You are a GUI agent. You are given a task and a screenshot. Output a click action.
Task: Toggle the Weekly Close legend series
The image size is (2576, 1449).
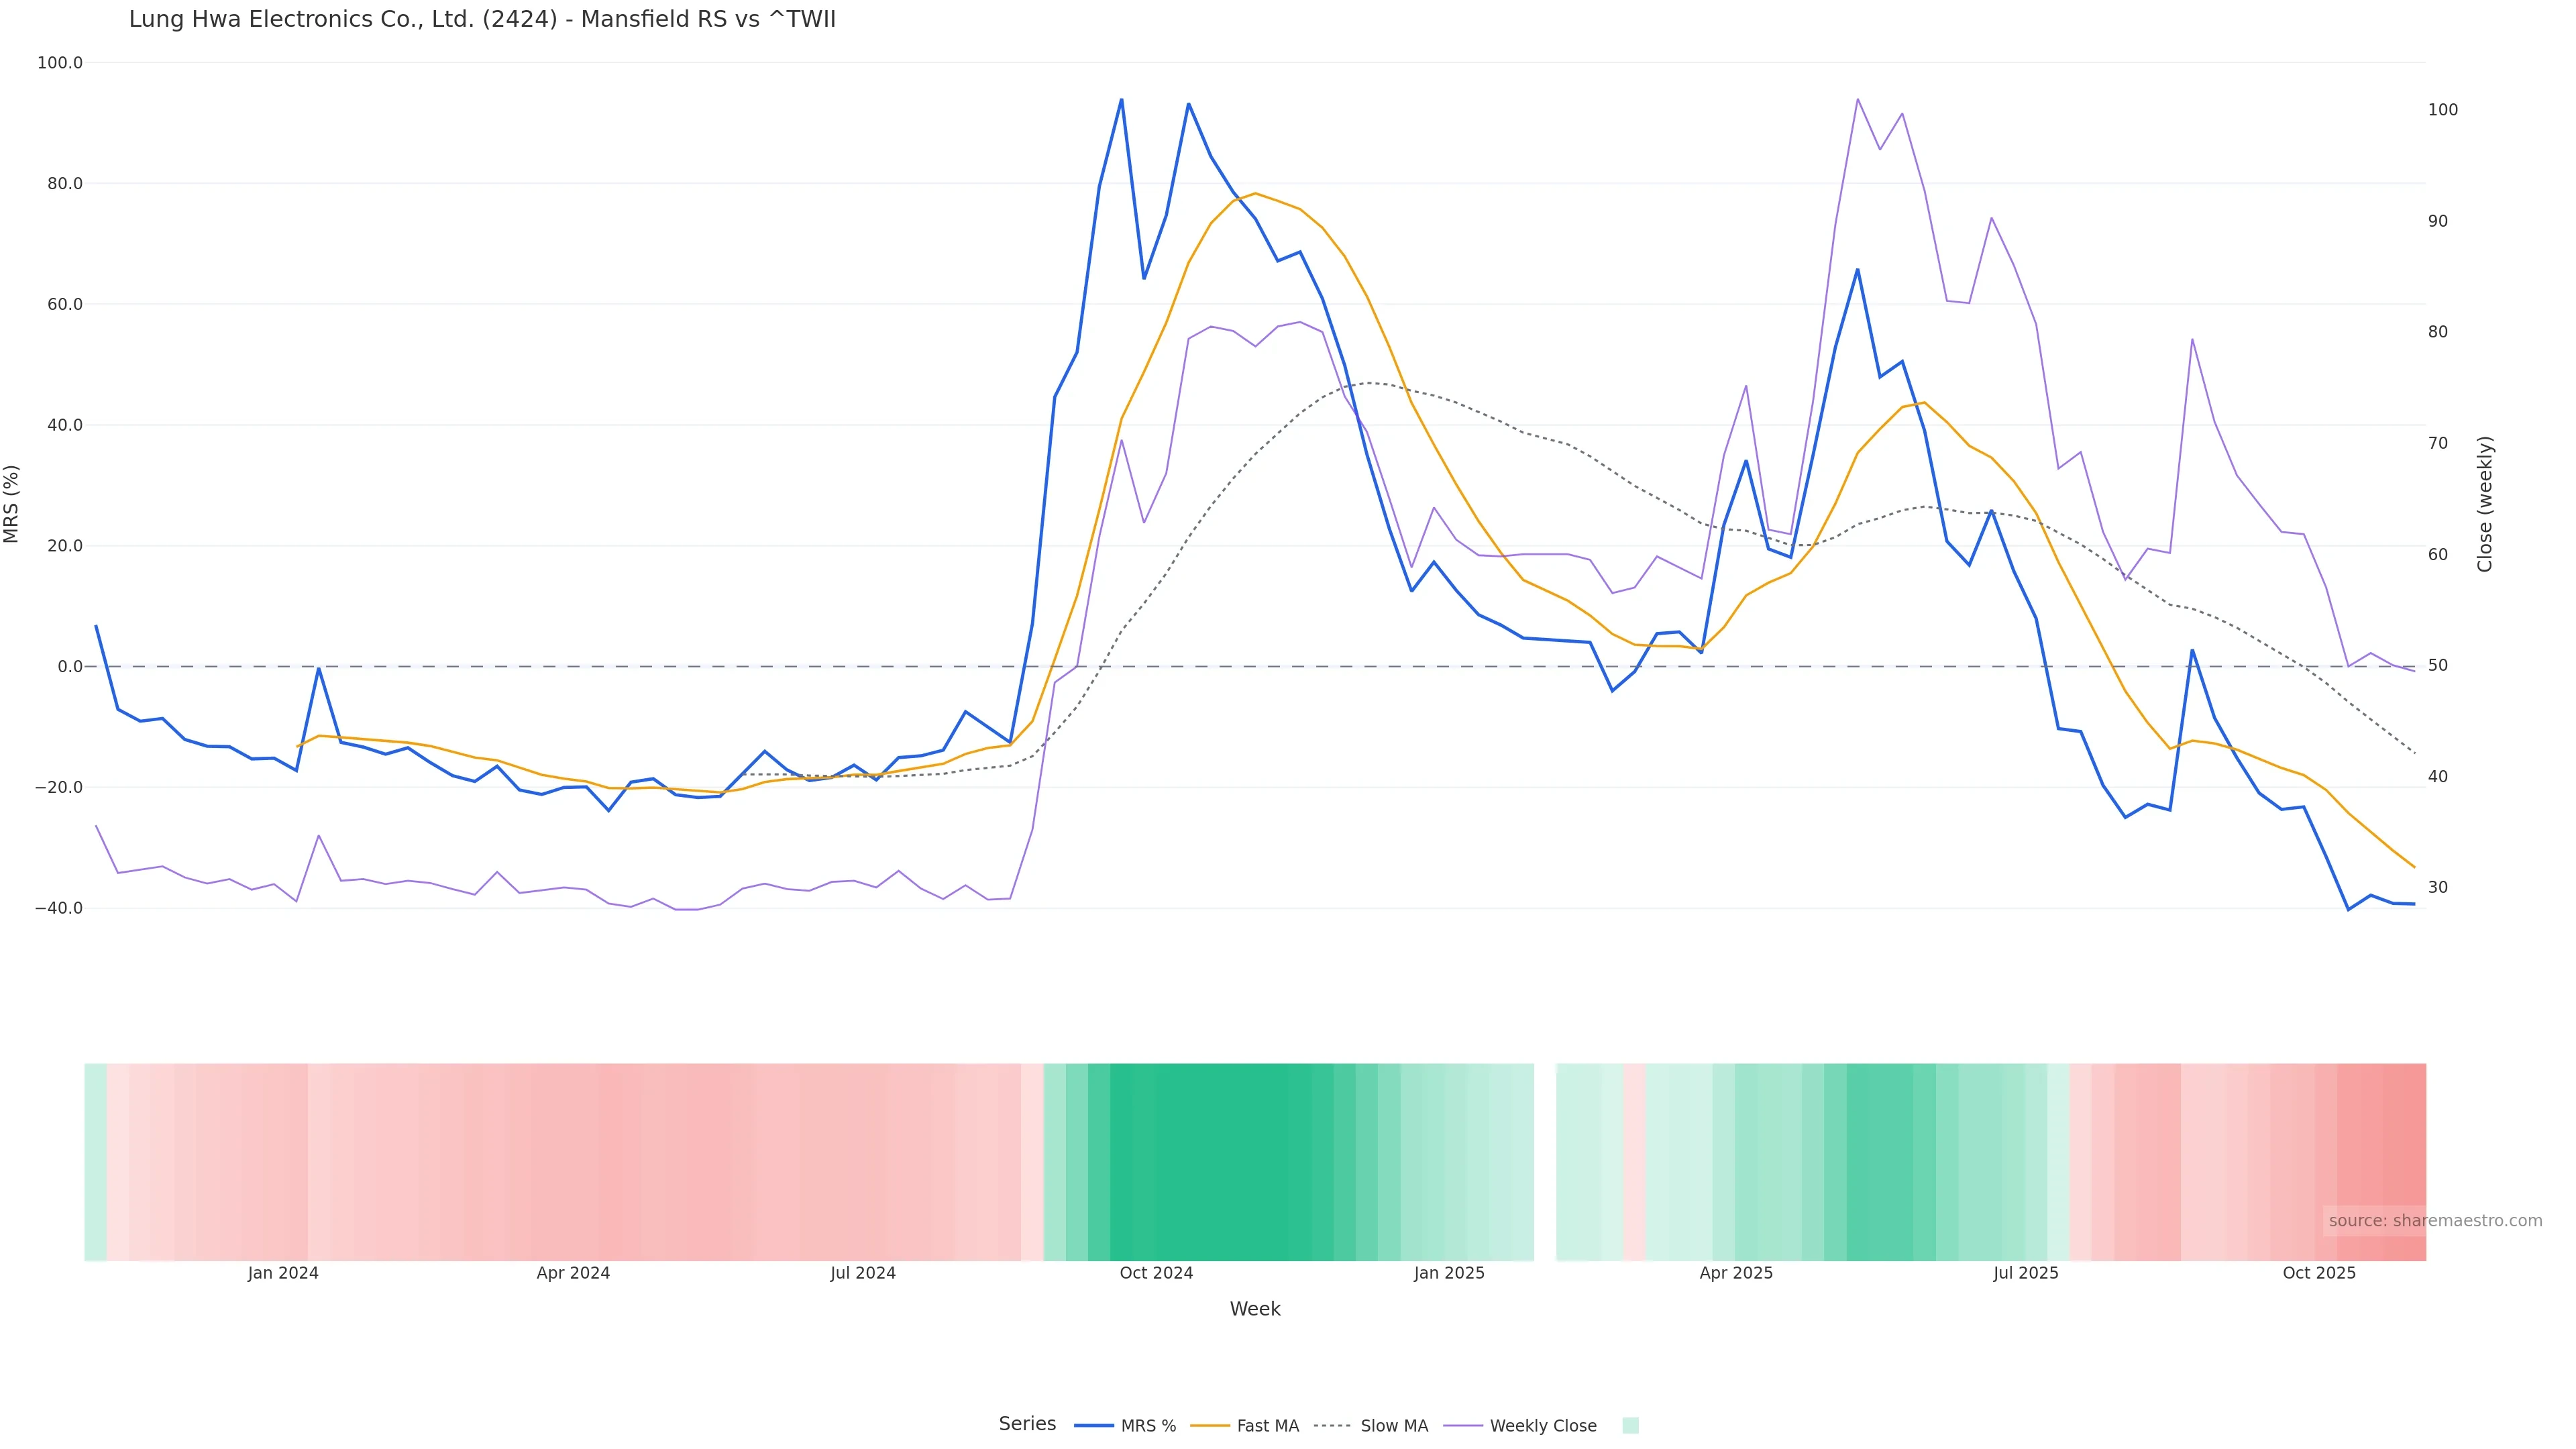click(1542, 1426)
